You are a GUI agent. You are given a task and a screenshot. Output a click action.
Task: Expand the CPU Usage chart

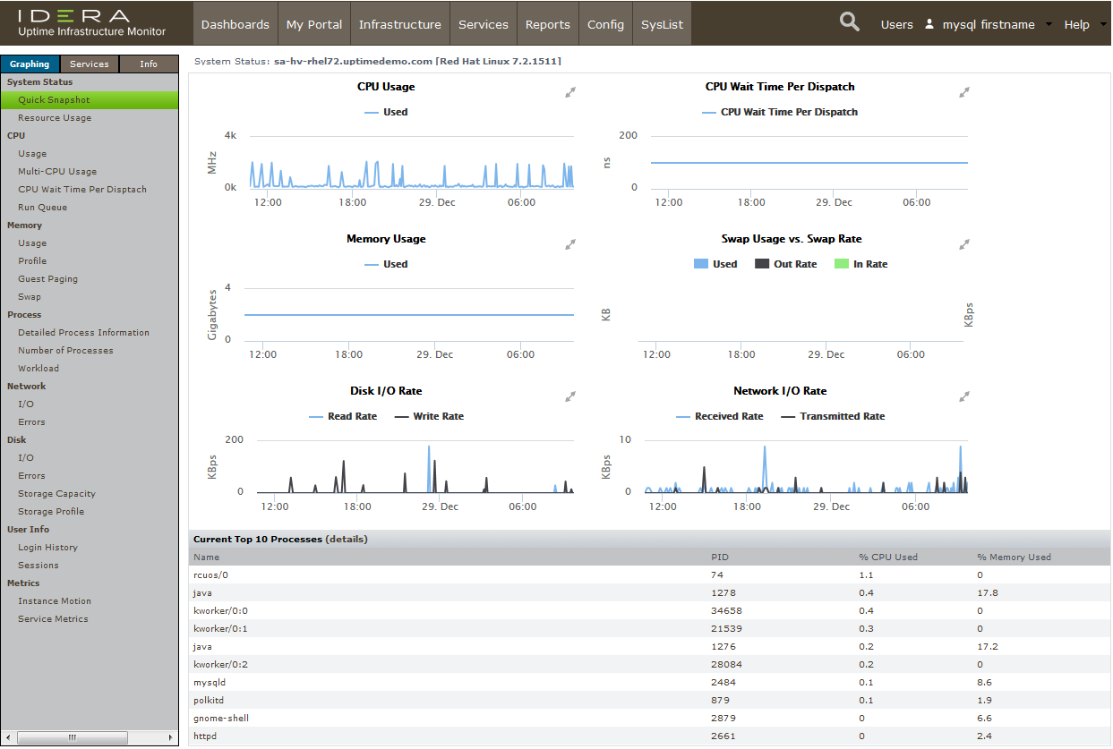pos(569,92)
